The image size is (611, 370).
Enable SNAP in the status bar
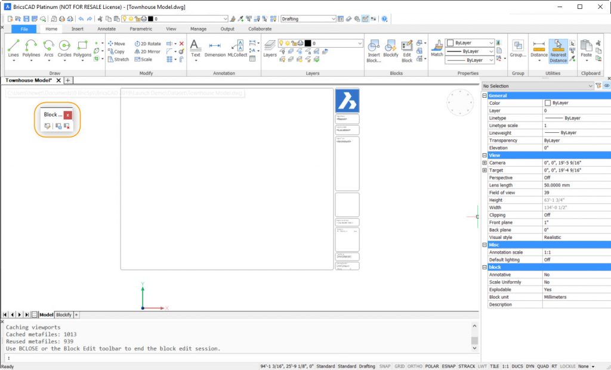384,366
